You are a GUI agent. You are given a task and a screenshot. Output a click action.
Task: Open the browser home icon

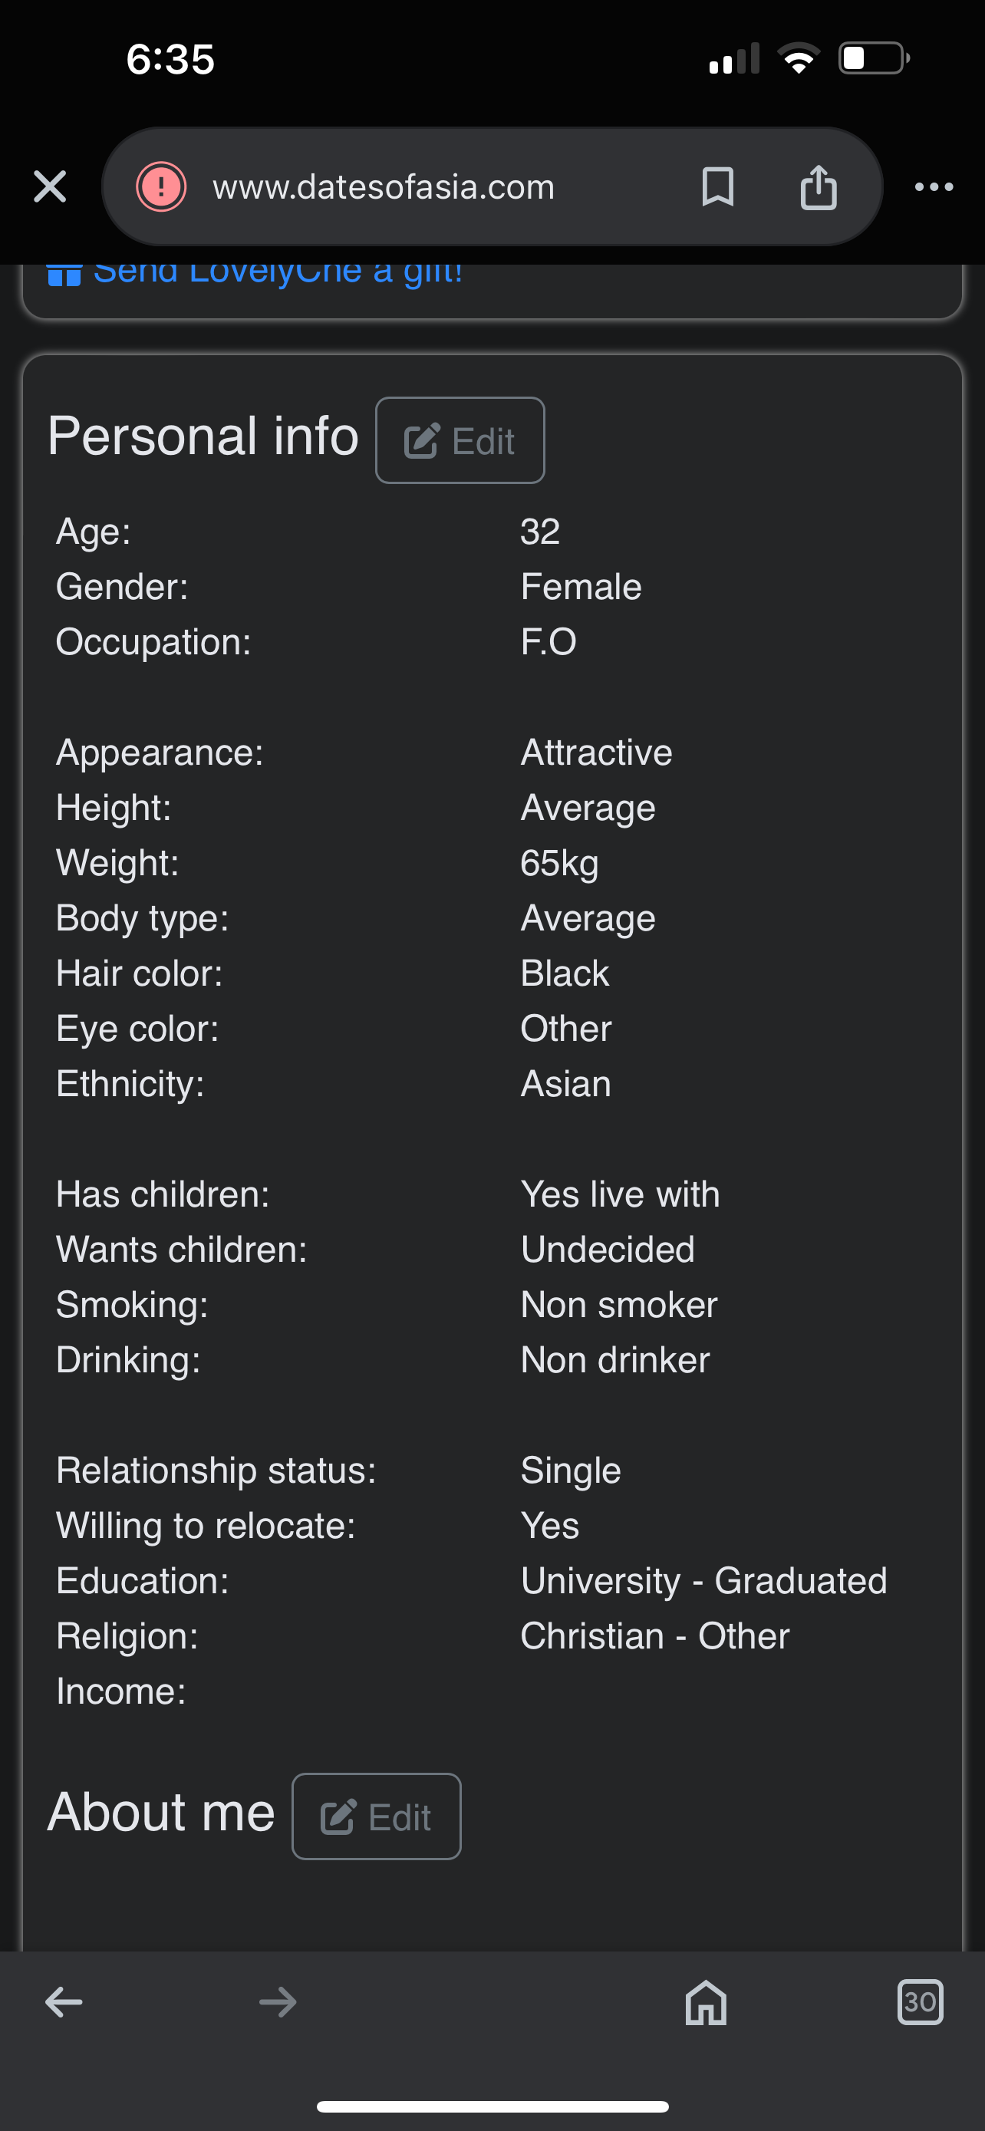[706, 2002]
